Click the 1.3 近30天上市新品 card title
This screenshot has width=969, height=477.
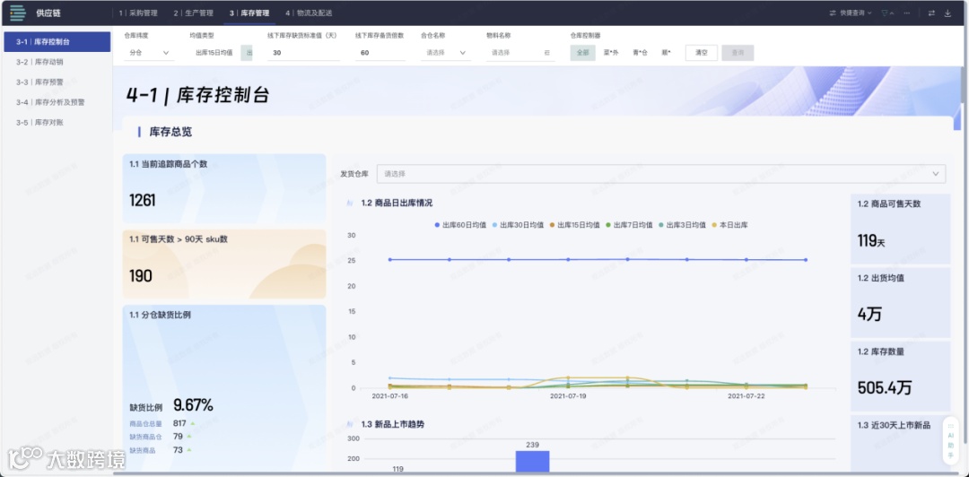point(894,425)
